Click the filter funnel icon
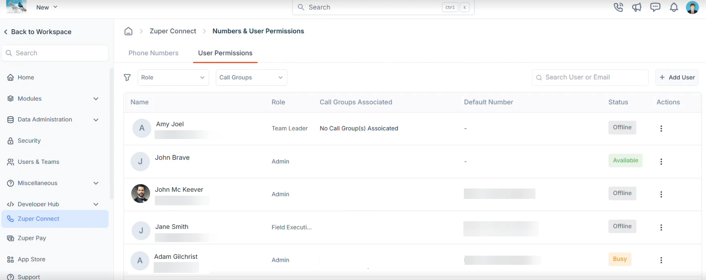The image size is (706, 280). pos(127,77)
